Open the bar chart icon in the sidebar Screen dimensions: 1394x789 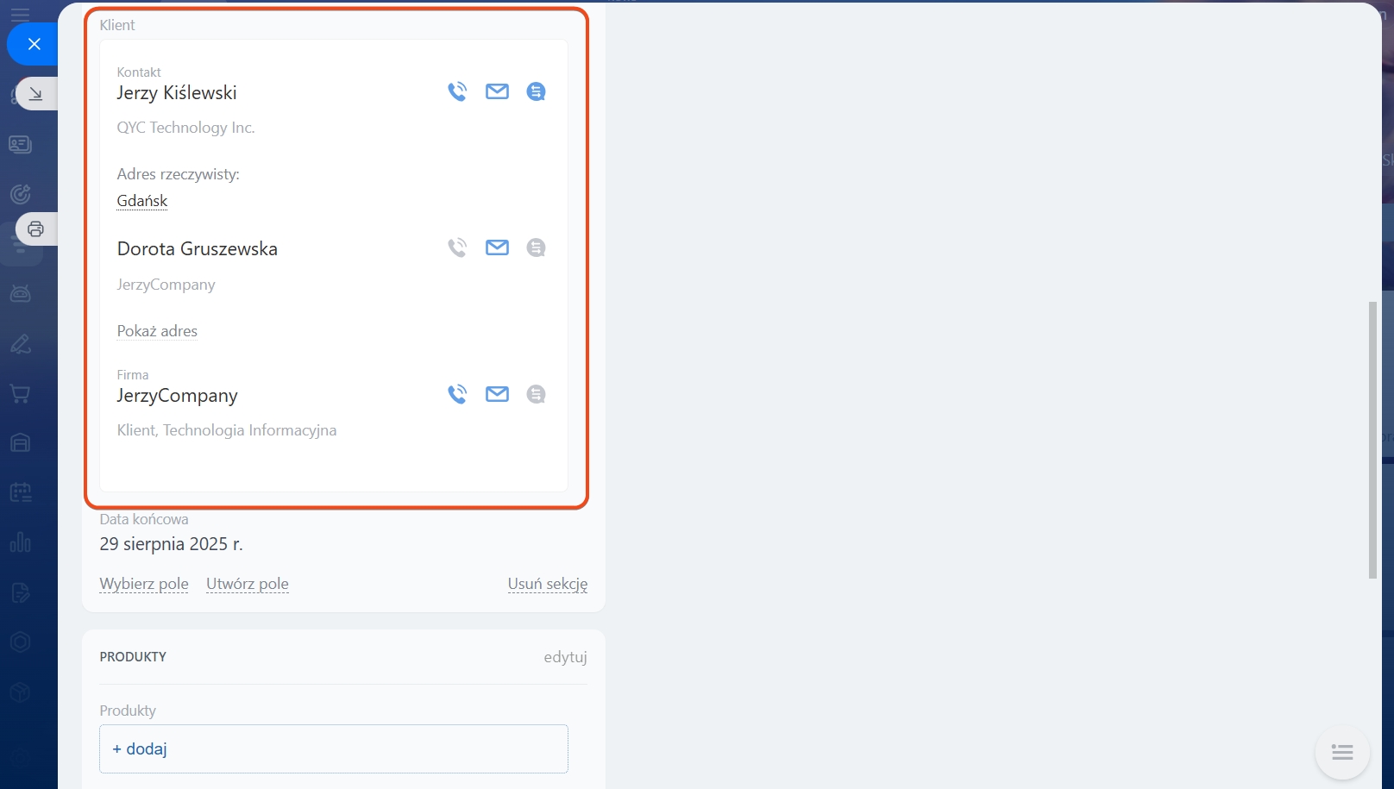coord(21,542)
